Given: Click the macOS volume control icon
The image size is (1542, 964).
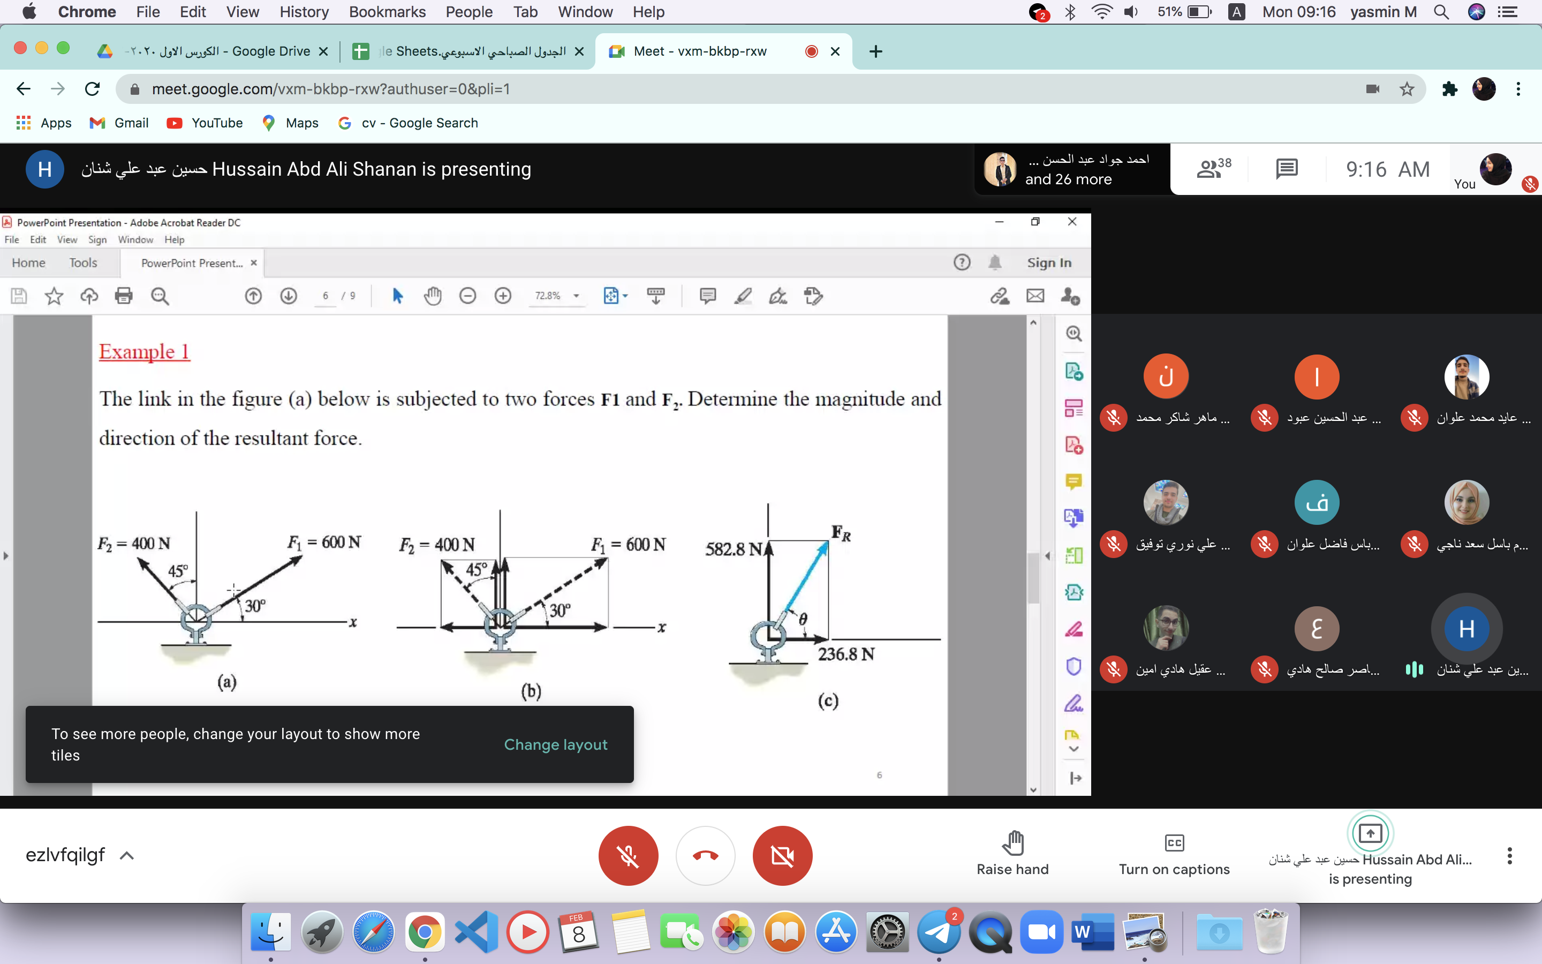Looking at the screenshot, I should [1131, 12].
